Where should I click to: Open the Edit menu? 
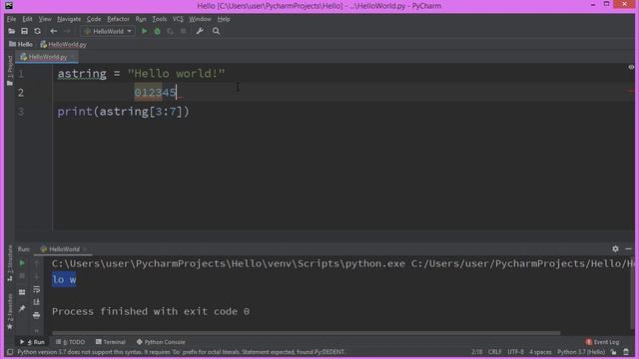(x=27, y=19)
